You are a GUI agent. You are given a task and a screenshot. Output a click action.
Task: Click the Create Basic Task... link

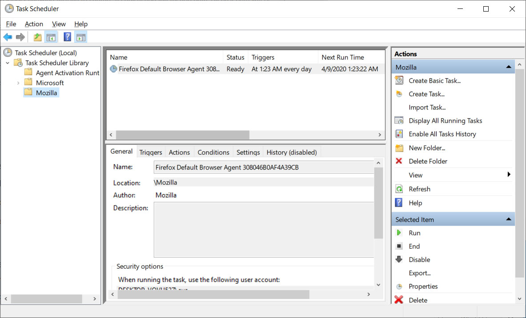point(435,81)
